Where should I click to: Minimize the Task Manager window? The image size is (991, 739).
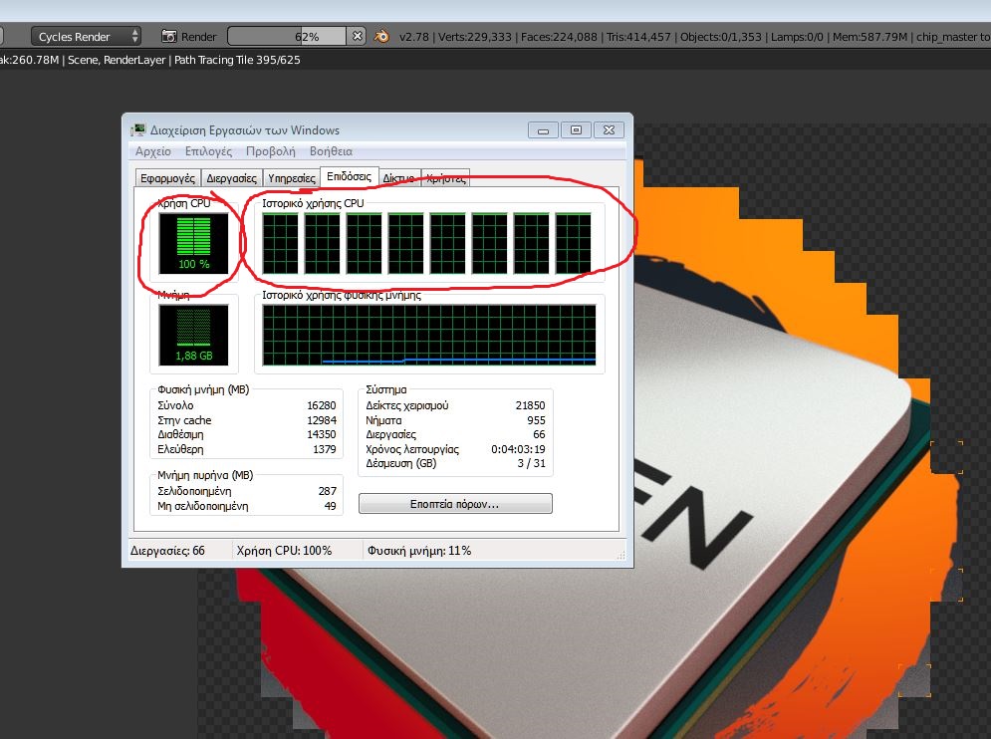543,130
